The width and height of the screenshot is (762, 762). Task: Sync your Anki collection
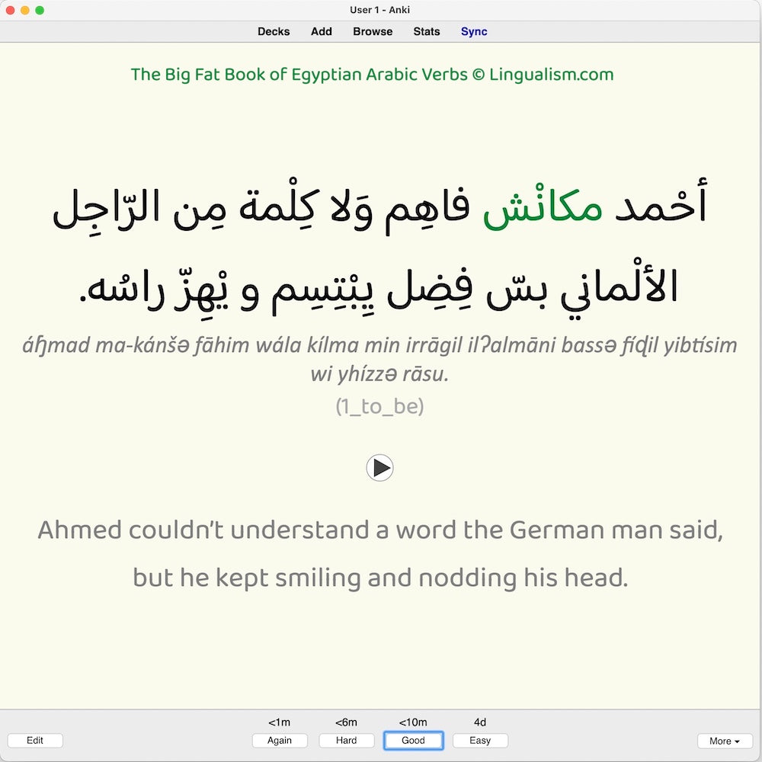click(473, 31)
